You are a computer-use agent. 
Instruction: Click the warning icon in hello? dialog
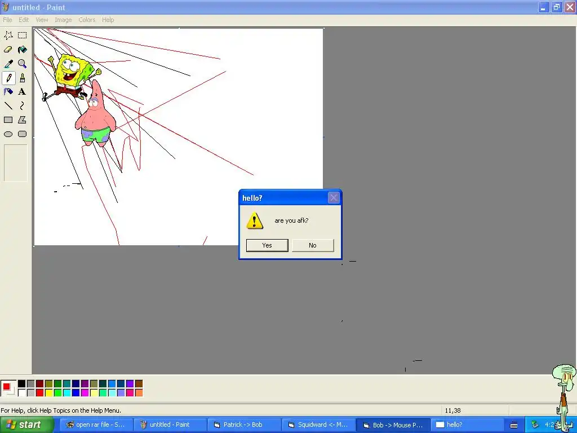[x=255, y=220]
